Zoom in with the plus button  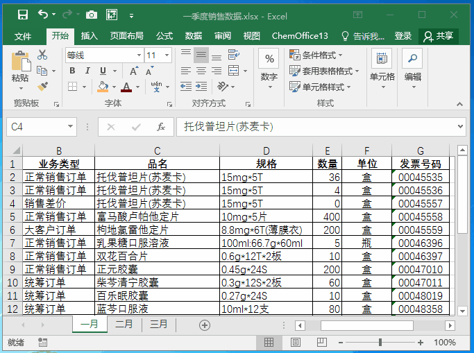(420, 343)
